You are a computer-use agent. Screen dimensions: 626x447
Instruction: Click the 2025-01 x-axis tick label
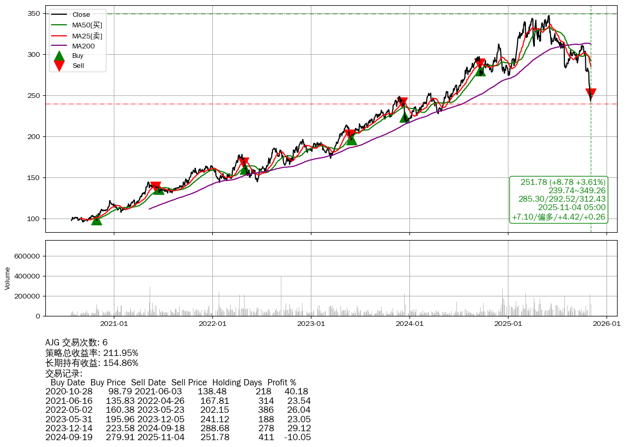(x=508, y=324)
